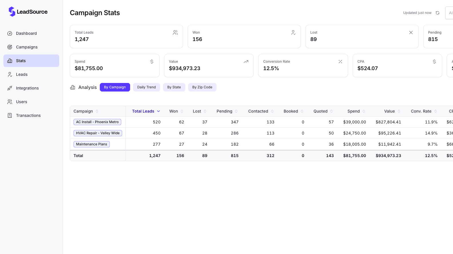Refresh stats with the reload icon
The image size is (453, 254).
[x=438, y=13]
